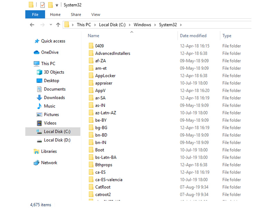The image size is (277, 208).
Task: Select the be-BY folder name
Action: (101, 120)
